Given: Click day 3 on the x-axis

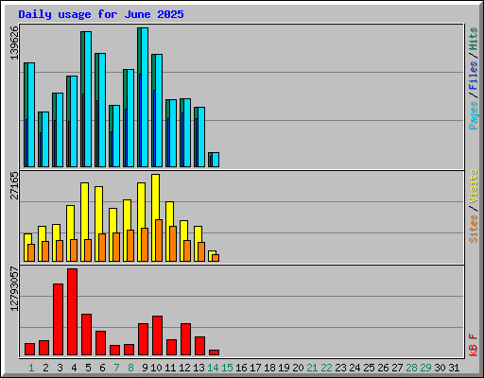Looking at the screenshot, I should click(x=60, y=368).
